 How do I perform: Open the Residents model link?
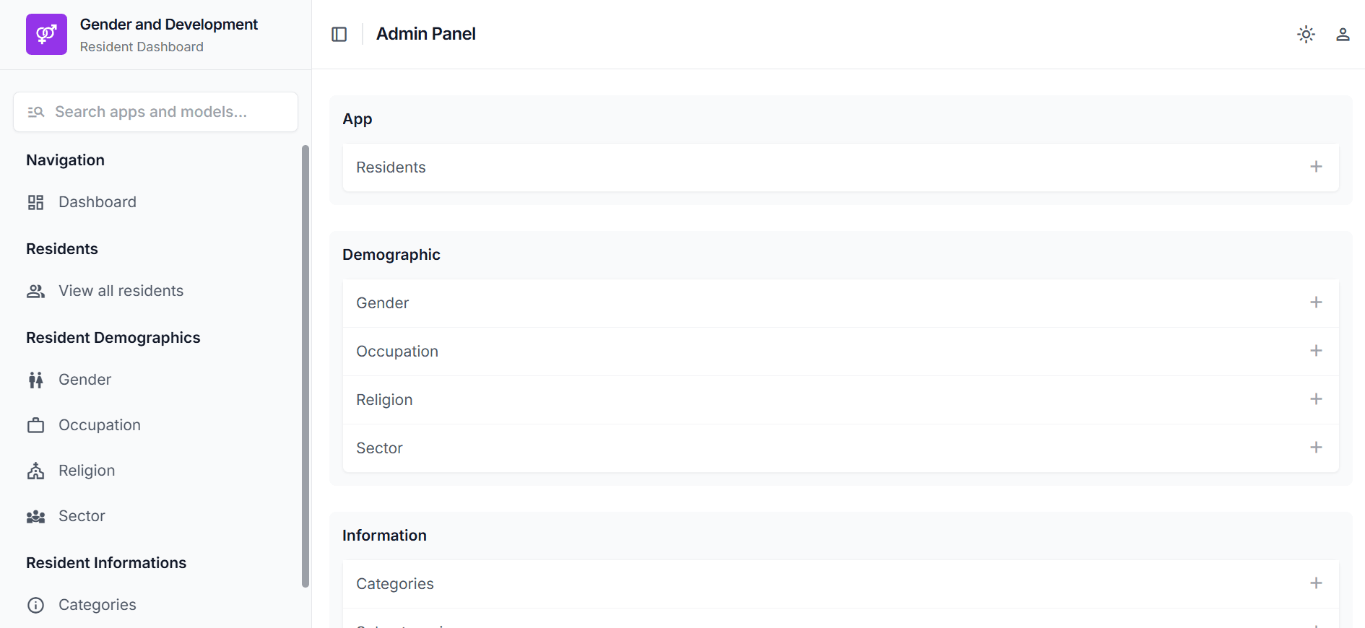(x=391, y=167)
